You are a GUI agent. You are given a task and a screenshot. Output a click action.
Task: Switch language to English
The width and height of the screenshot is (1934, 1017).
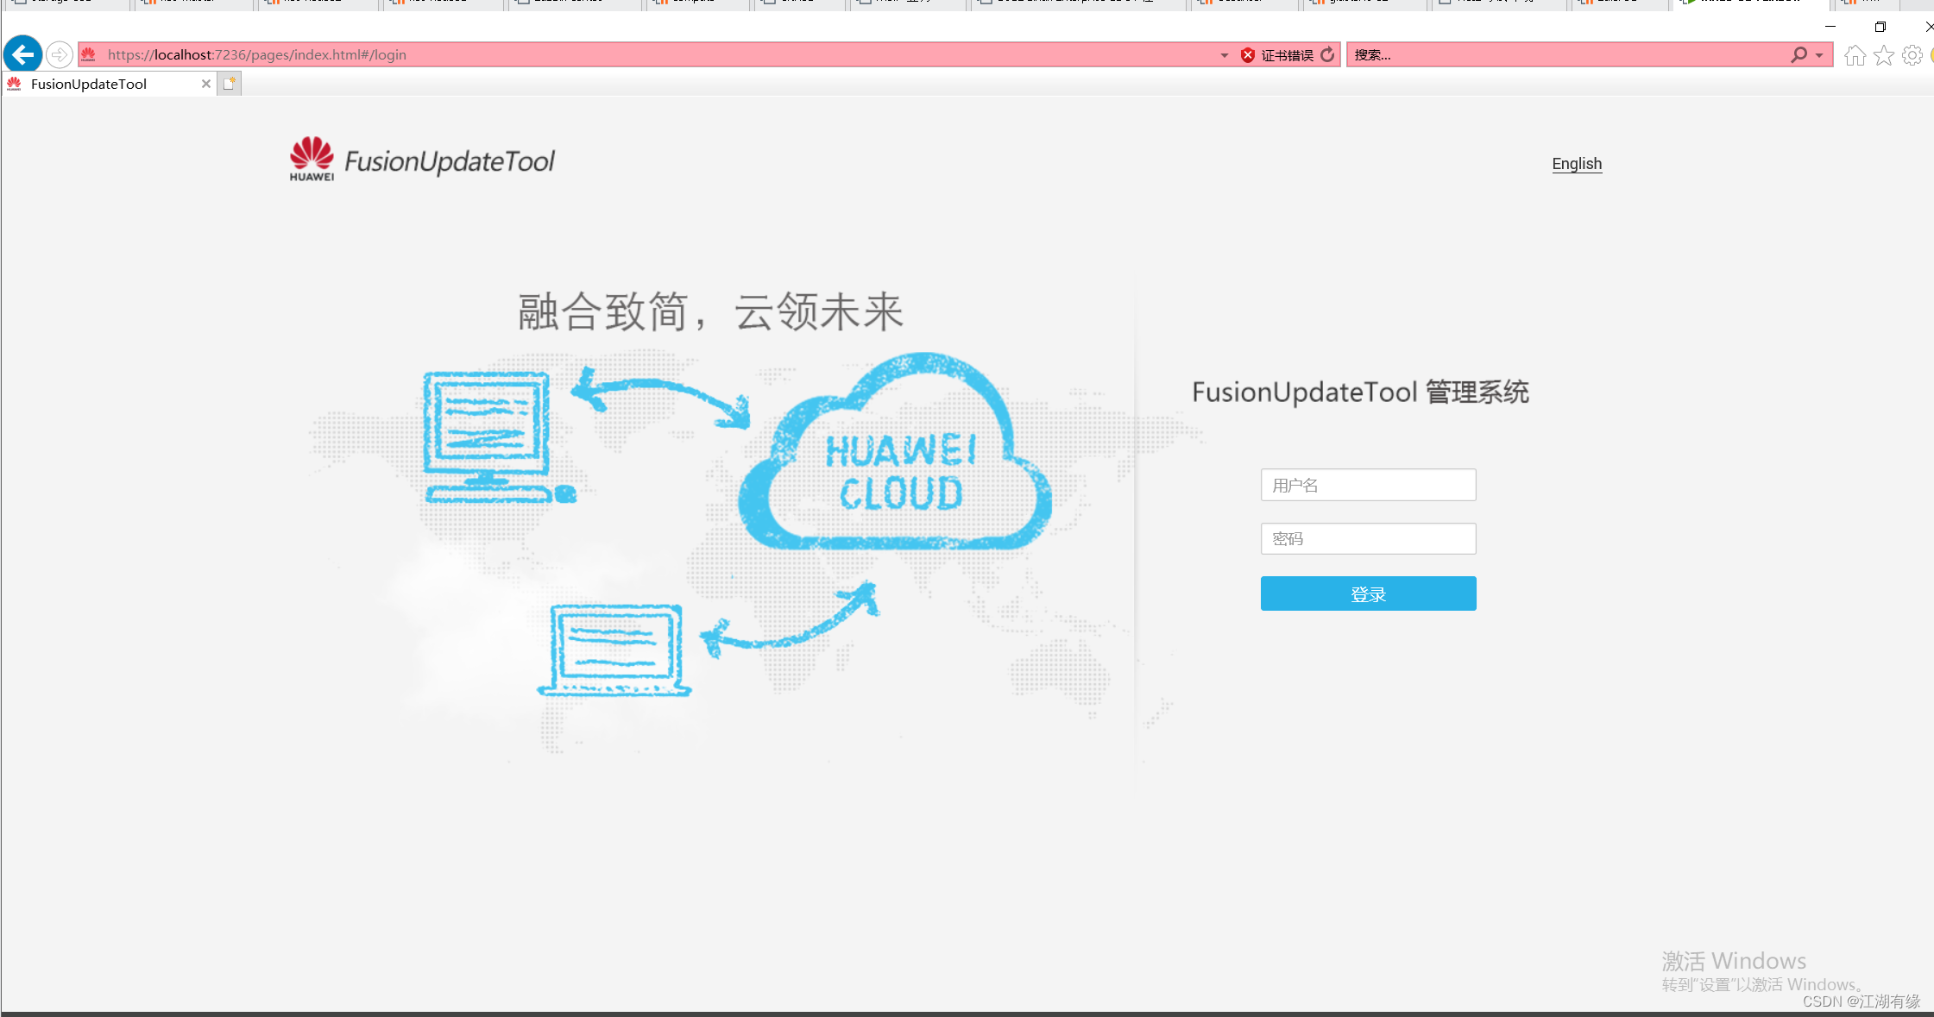[1577, 164]
